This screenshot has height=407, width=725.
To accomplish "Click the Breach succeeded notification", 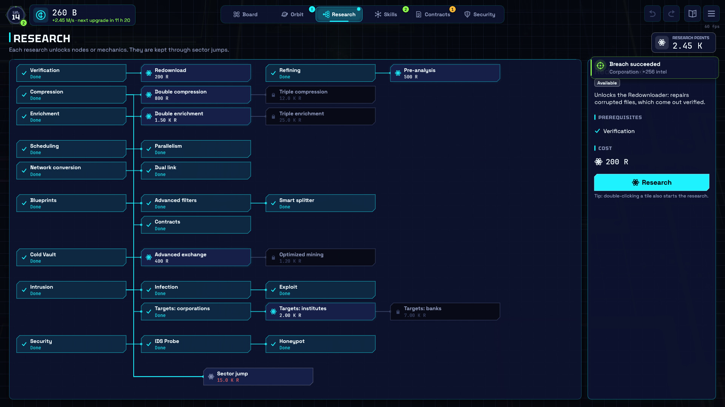I will (654, 68).
